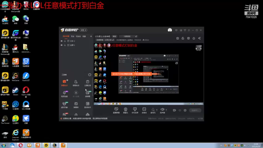Open the 弹幕秀 tool icon
The image size is (263, 148).
coord(76,105)
